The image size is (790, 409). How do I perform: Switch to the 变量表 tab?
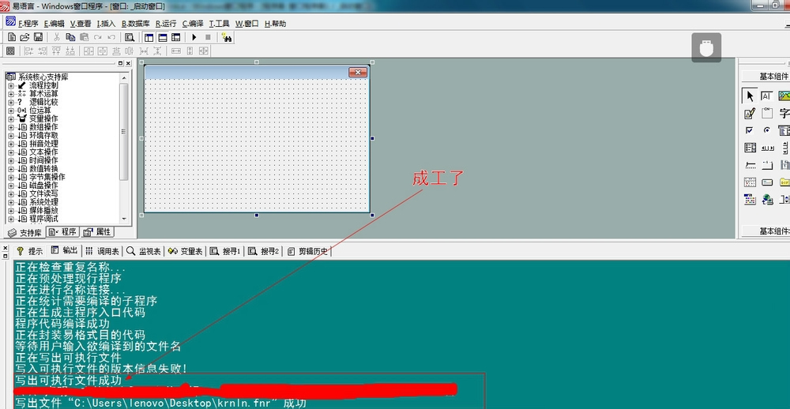click(x=186, y=251)
